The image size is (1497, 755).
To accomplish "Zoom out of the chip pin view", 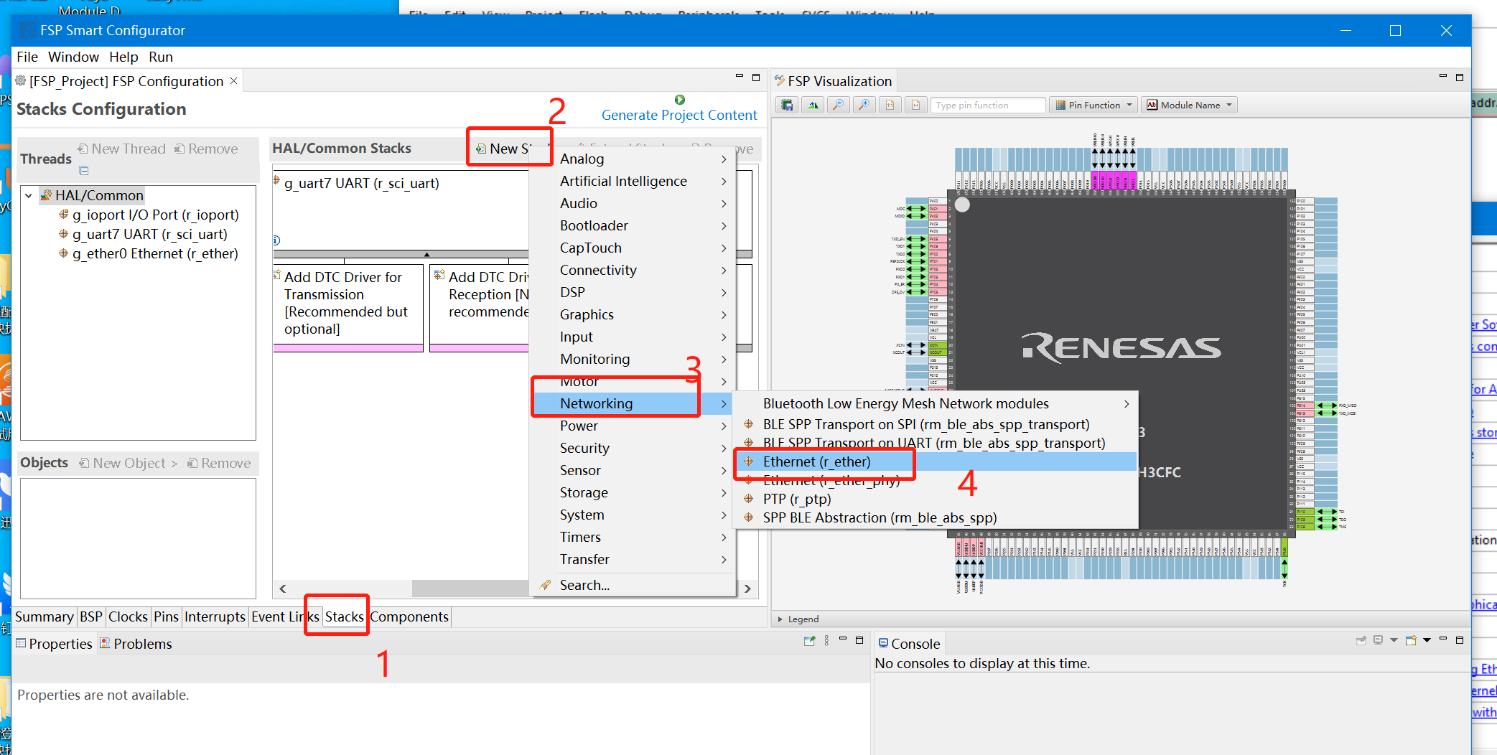I will click(x=838, y=105).
